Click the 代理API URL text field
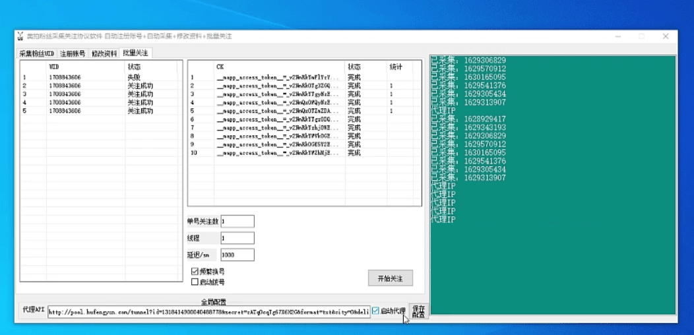The image size is (694, 335). [208, 311]
